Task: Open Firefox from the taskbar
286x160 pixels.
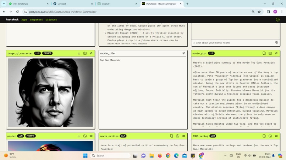Action: pyautogui.click(x=160, y=156)
